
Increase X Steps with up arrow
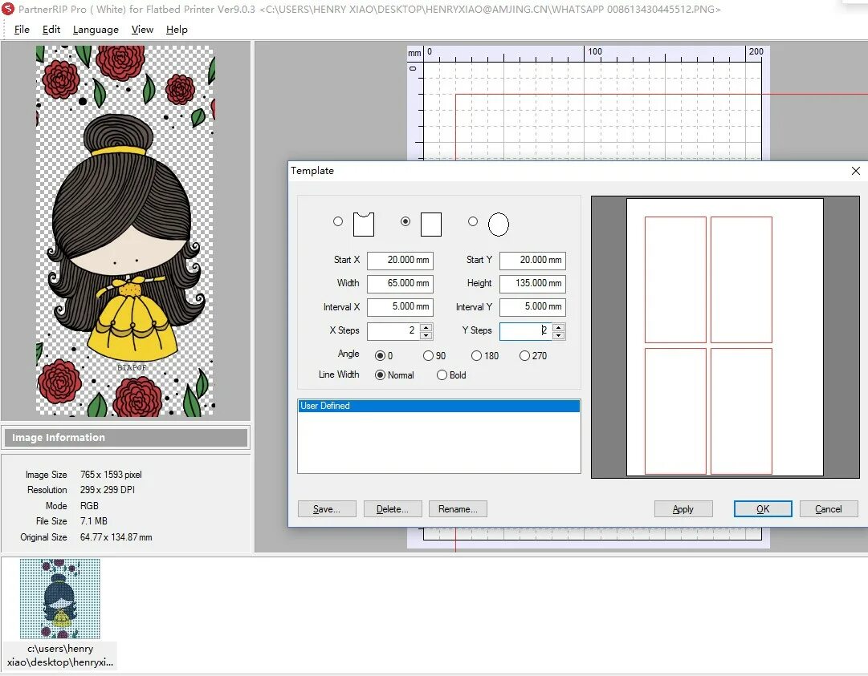click(x=426, y=328)
